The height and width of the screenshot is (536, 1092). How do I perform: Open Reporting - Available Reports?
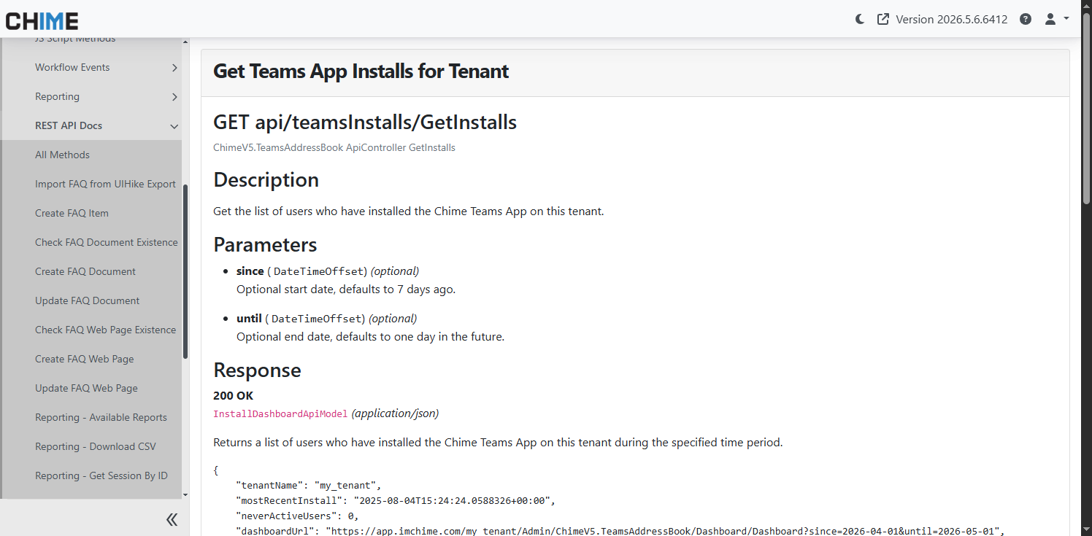tap(101, 417)
